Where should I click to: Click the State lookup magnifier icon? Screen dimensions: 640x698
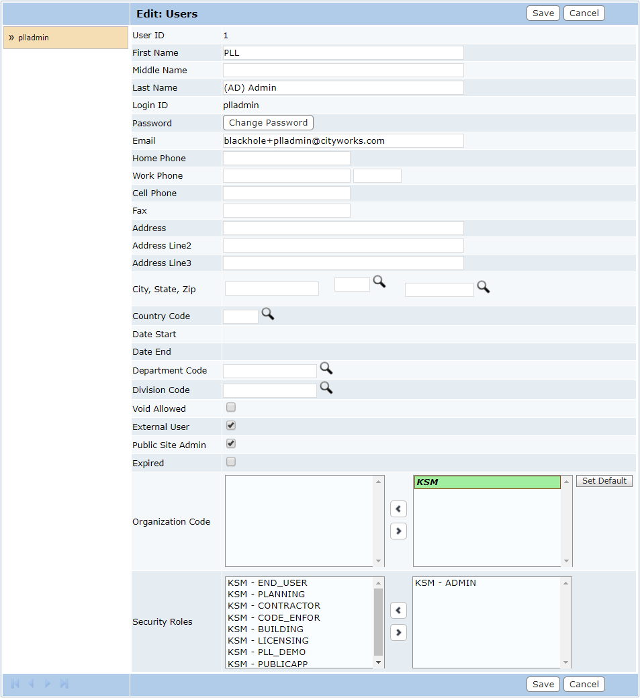point(379,282)
